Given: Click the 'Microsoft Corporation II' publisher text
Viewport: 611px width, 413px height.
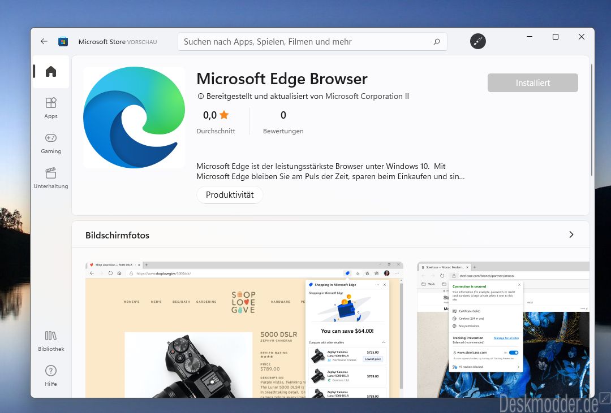Looking at the screenshot, I should (367, 96).
